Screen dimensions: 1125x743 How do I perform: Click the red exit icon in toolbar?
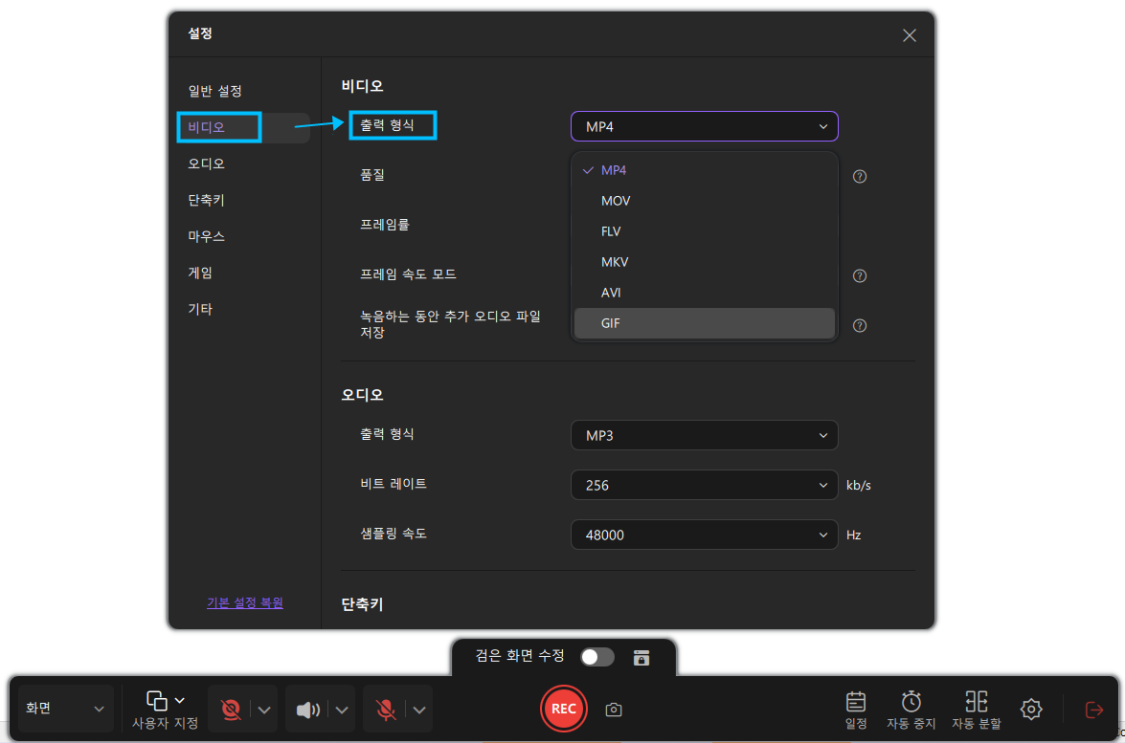point(1093,709)
